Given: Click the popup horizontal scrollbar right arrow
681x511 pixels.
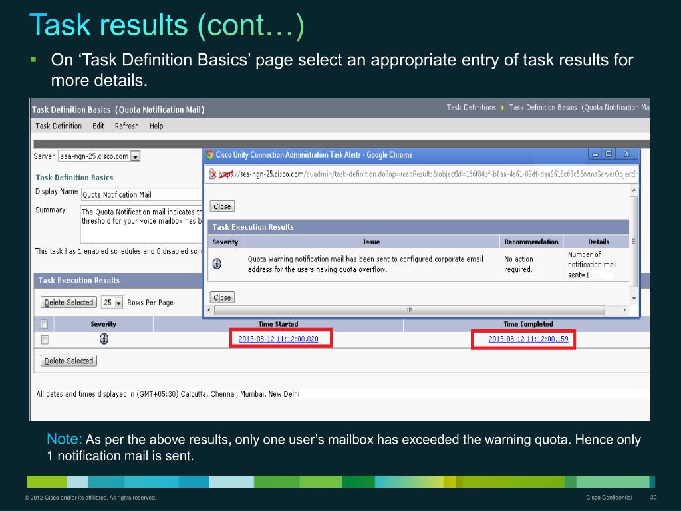Looking at the screenshot, I should pyautogui.click(x=624, y=310).
